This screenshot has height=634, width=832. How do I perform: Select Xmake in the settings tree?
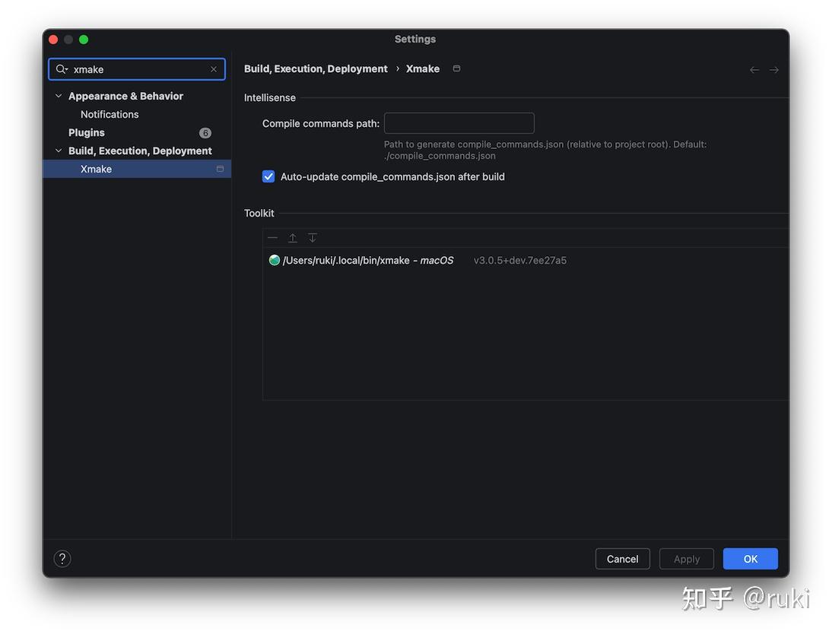click(137, 170)
